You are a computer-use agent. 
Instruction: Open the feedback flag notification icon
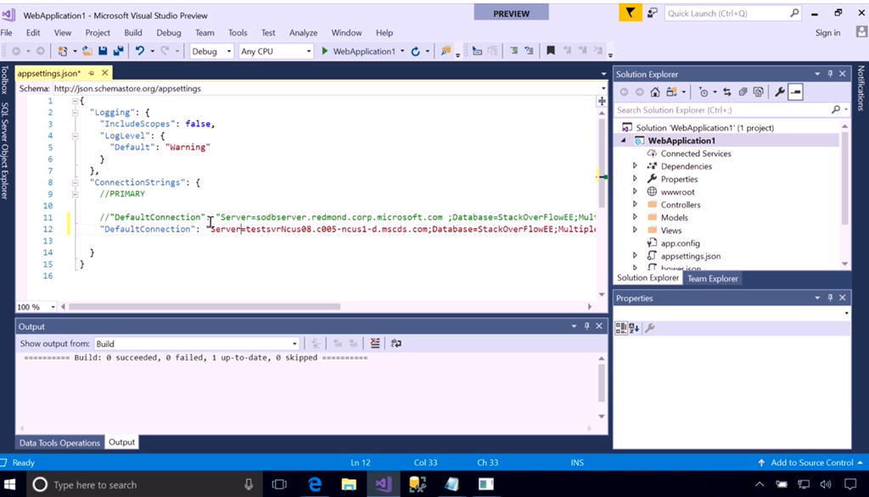pos(630,13)
